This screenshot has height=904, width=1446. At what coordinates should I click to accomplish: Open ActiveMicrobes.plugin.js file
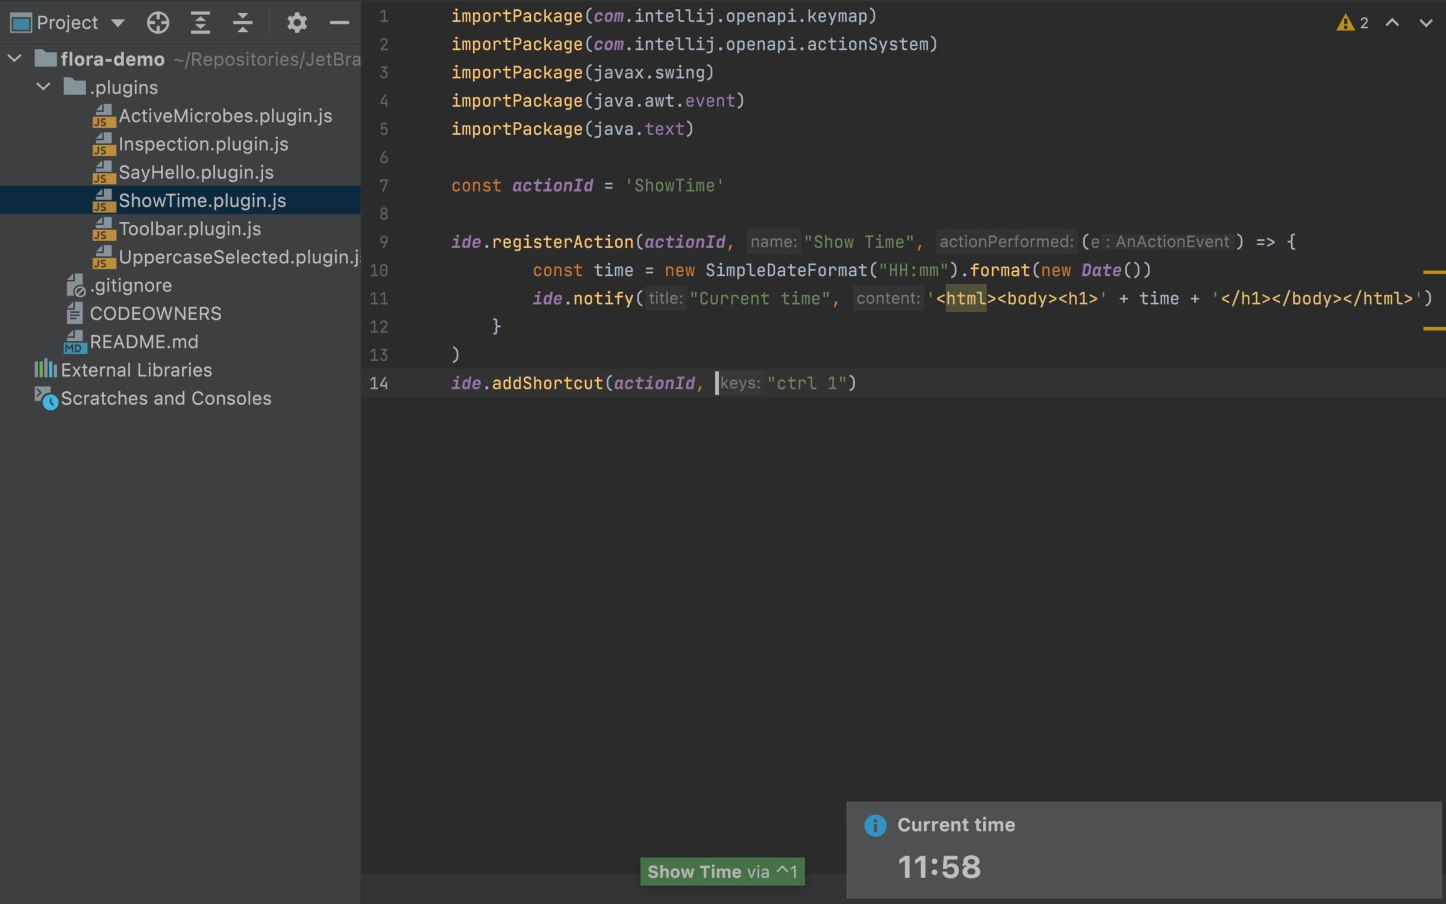point(225,116)
